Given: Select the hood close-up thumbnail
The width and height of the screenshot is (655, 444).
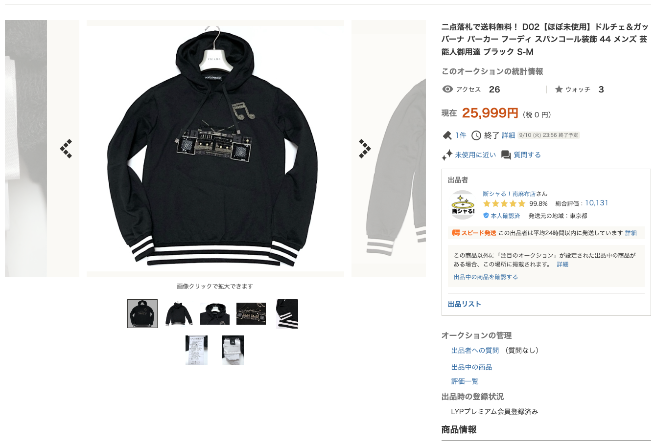Looking at the screenshot, I should click(215, 313).
